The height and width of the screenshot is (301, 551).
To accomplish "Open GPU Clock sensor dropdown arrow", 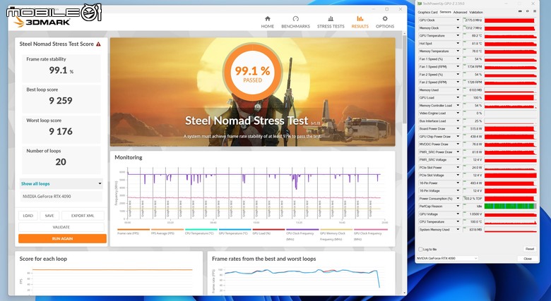I will pyautogui.click(x=458, y=20).
